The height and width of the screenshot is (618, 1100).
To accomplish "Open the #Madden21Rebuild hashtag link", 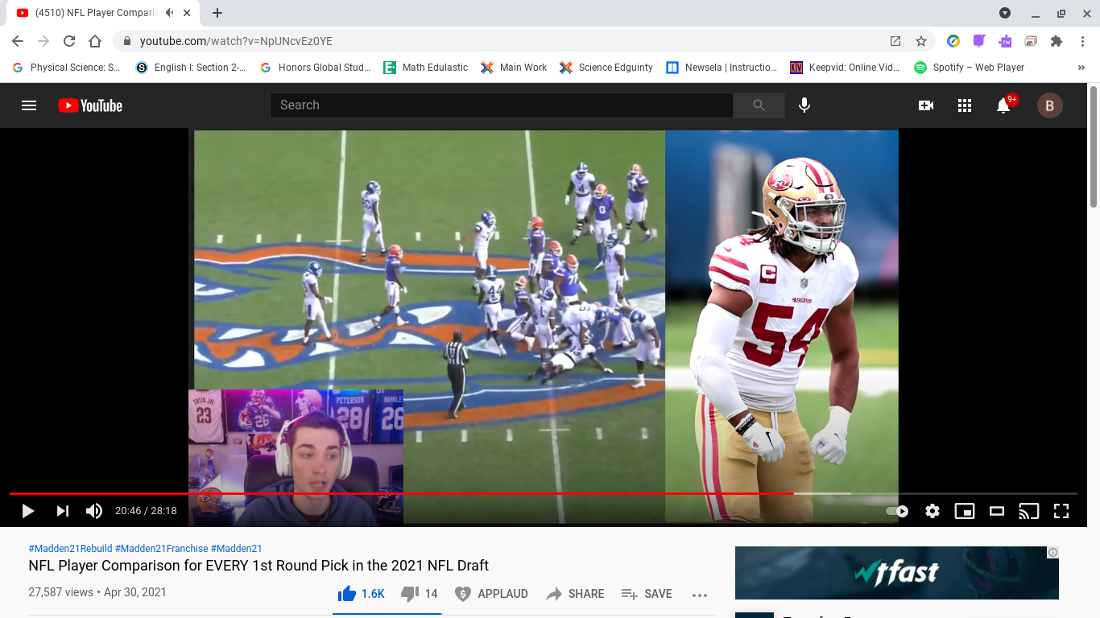I will click(x=70, y=549).
